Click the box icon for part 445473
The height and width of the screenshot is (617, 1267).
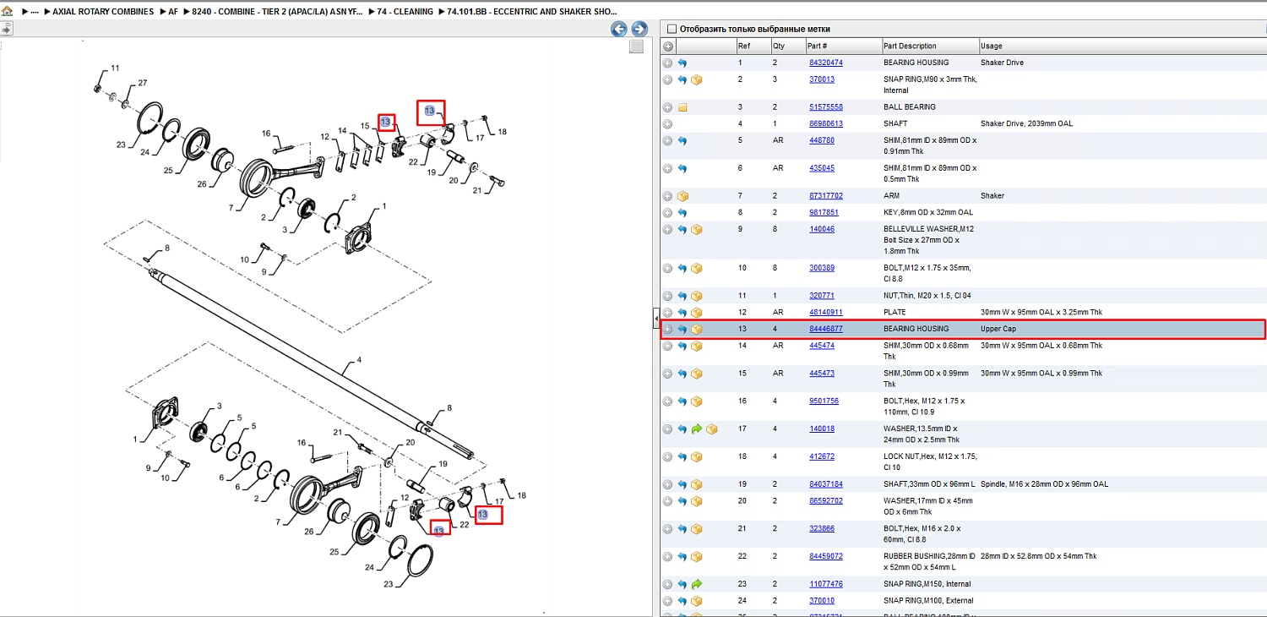click(x=697, y=374)
